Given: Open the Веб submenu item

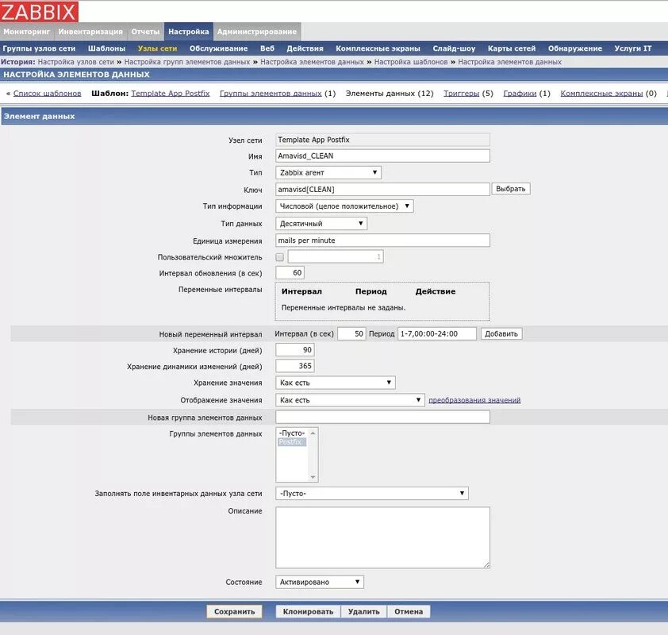Looking at the screenshot, I should click(267, 48).
